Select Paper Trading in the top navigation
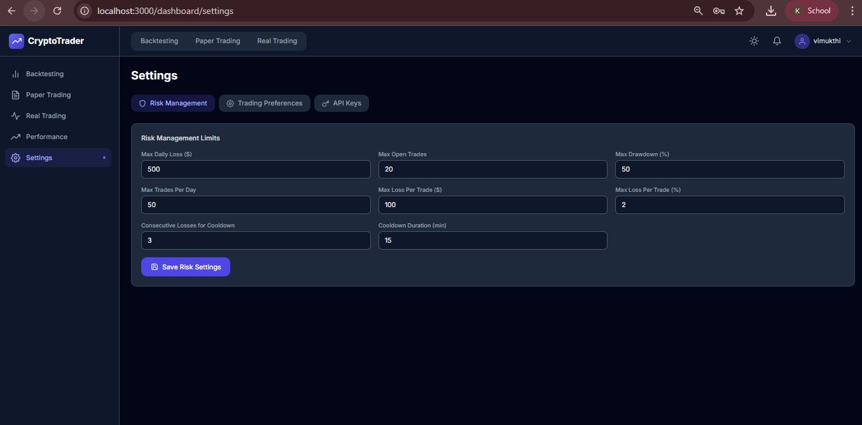862x425 pixels. coord(218,41)
